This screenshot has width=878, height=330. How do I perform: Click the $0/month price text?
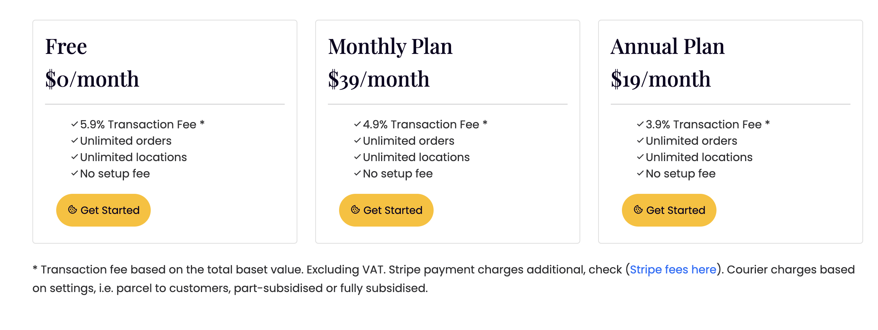(92, 79)
